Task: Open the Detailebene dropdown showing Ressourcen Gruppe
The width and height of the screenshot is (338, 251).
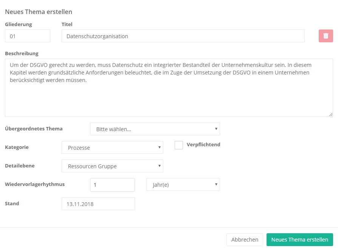Action: [x=112, y=166]
